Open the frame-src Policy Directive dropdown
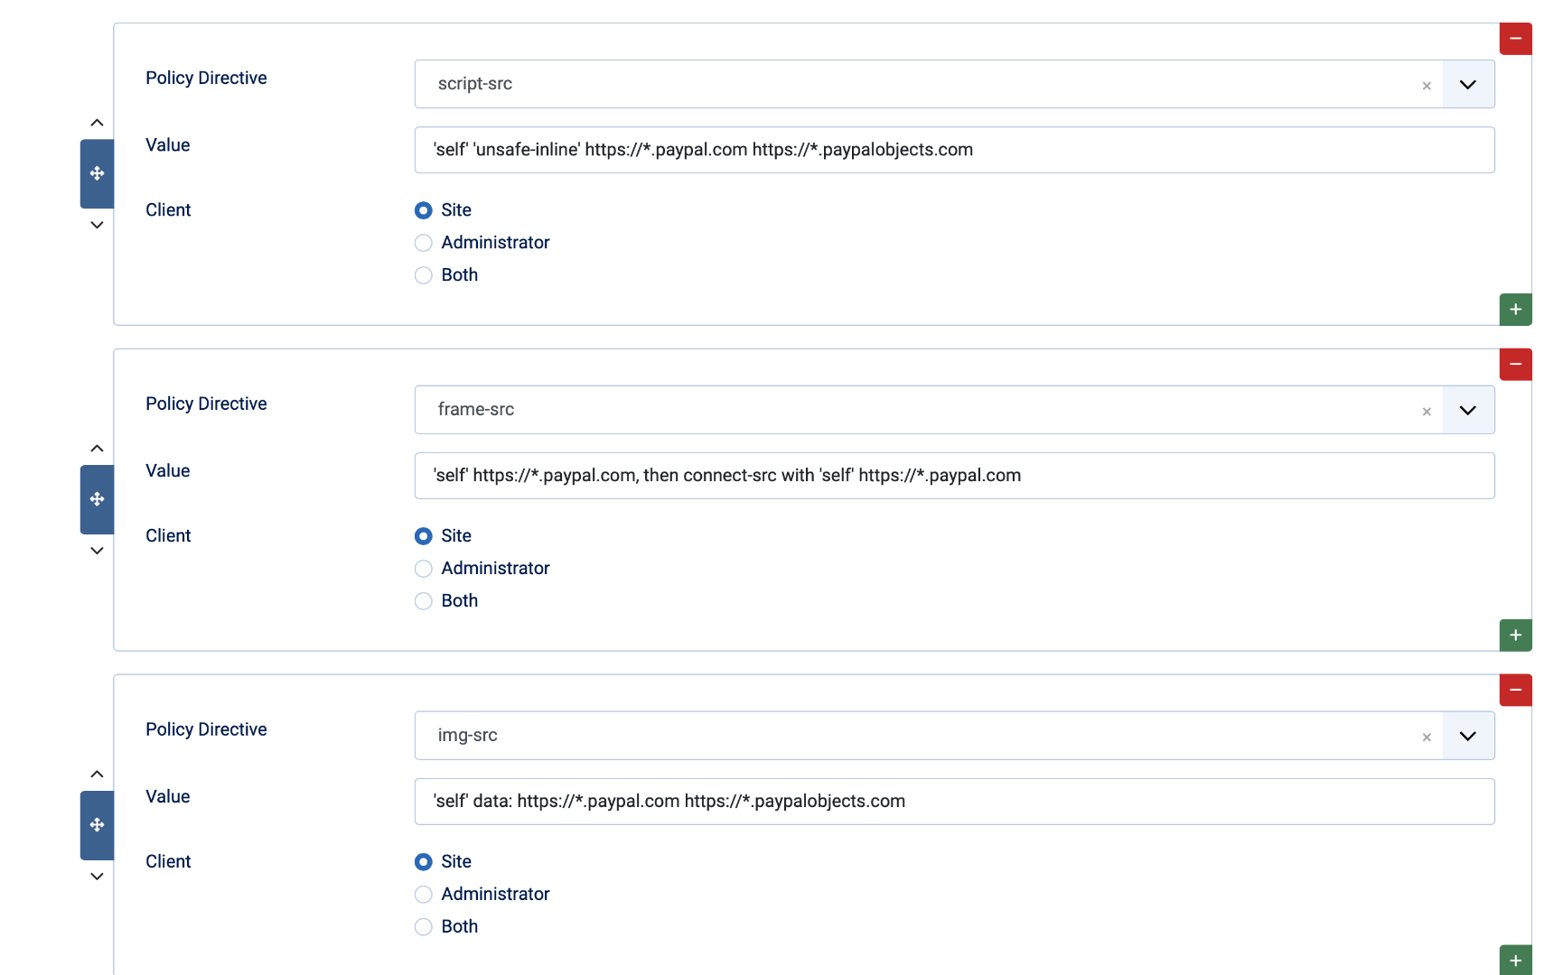 (1468, 410)
